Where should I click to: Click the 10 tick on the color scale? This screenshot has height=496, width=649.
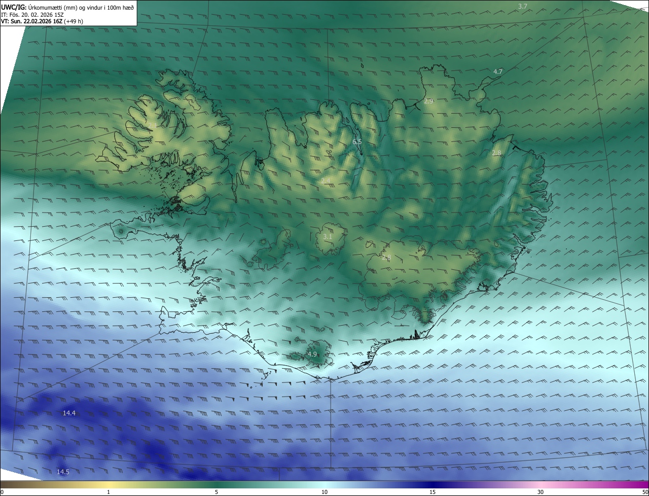(x=324, y=492)
